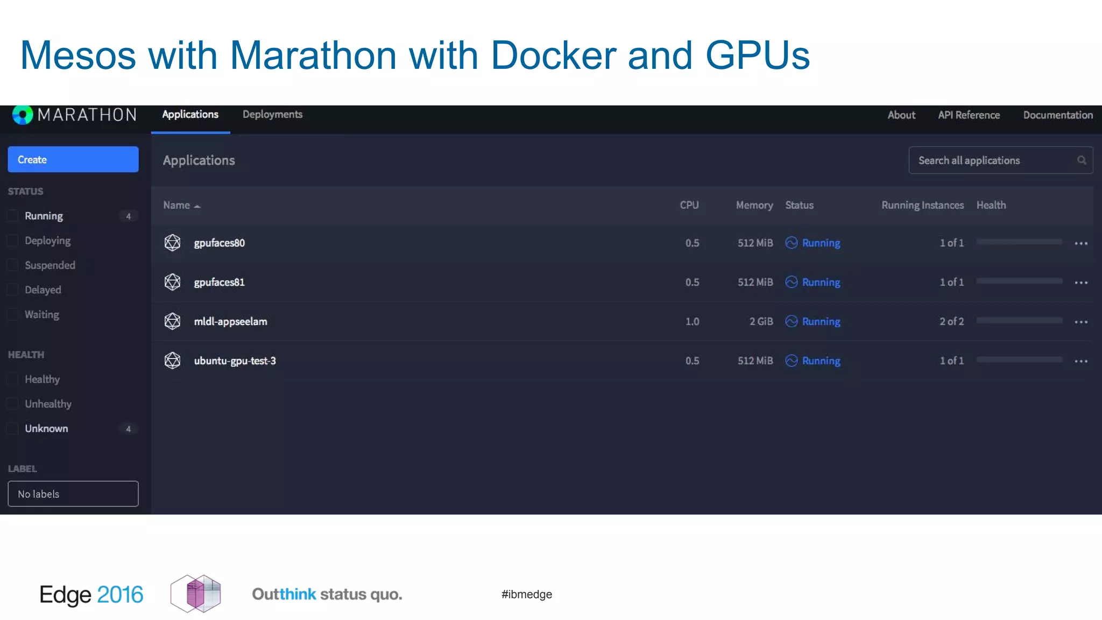The height and width of the screenshot is (620, 1102).
Task: Click the 2 of 2 instances value
Action: pos(951,321)
